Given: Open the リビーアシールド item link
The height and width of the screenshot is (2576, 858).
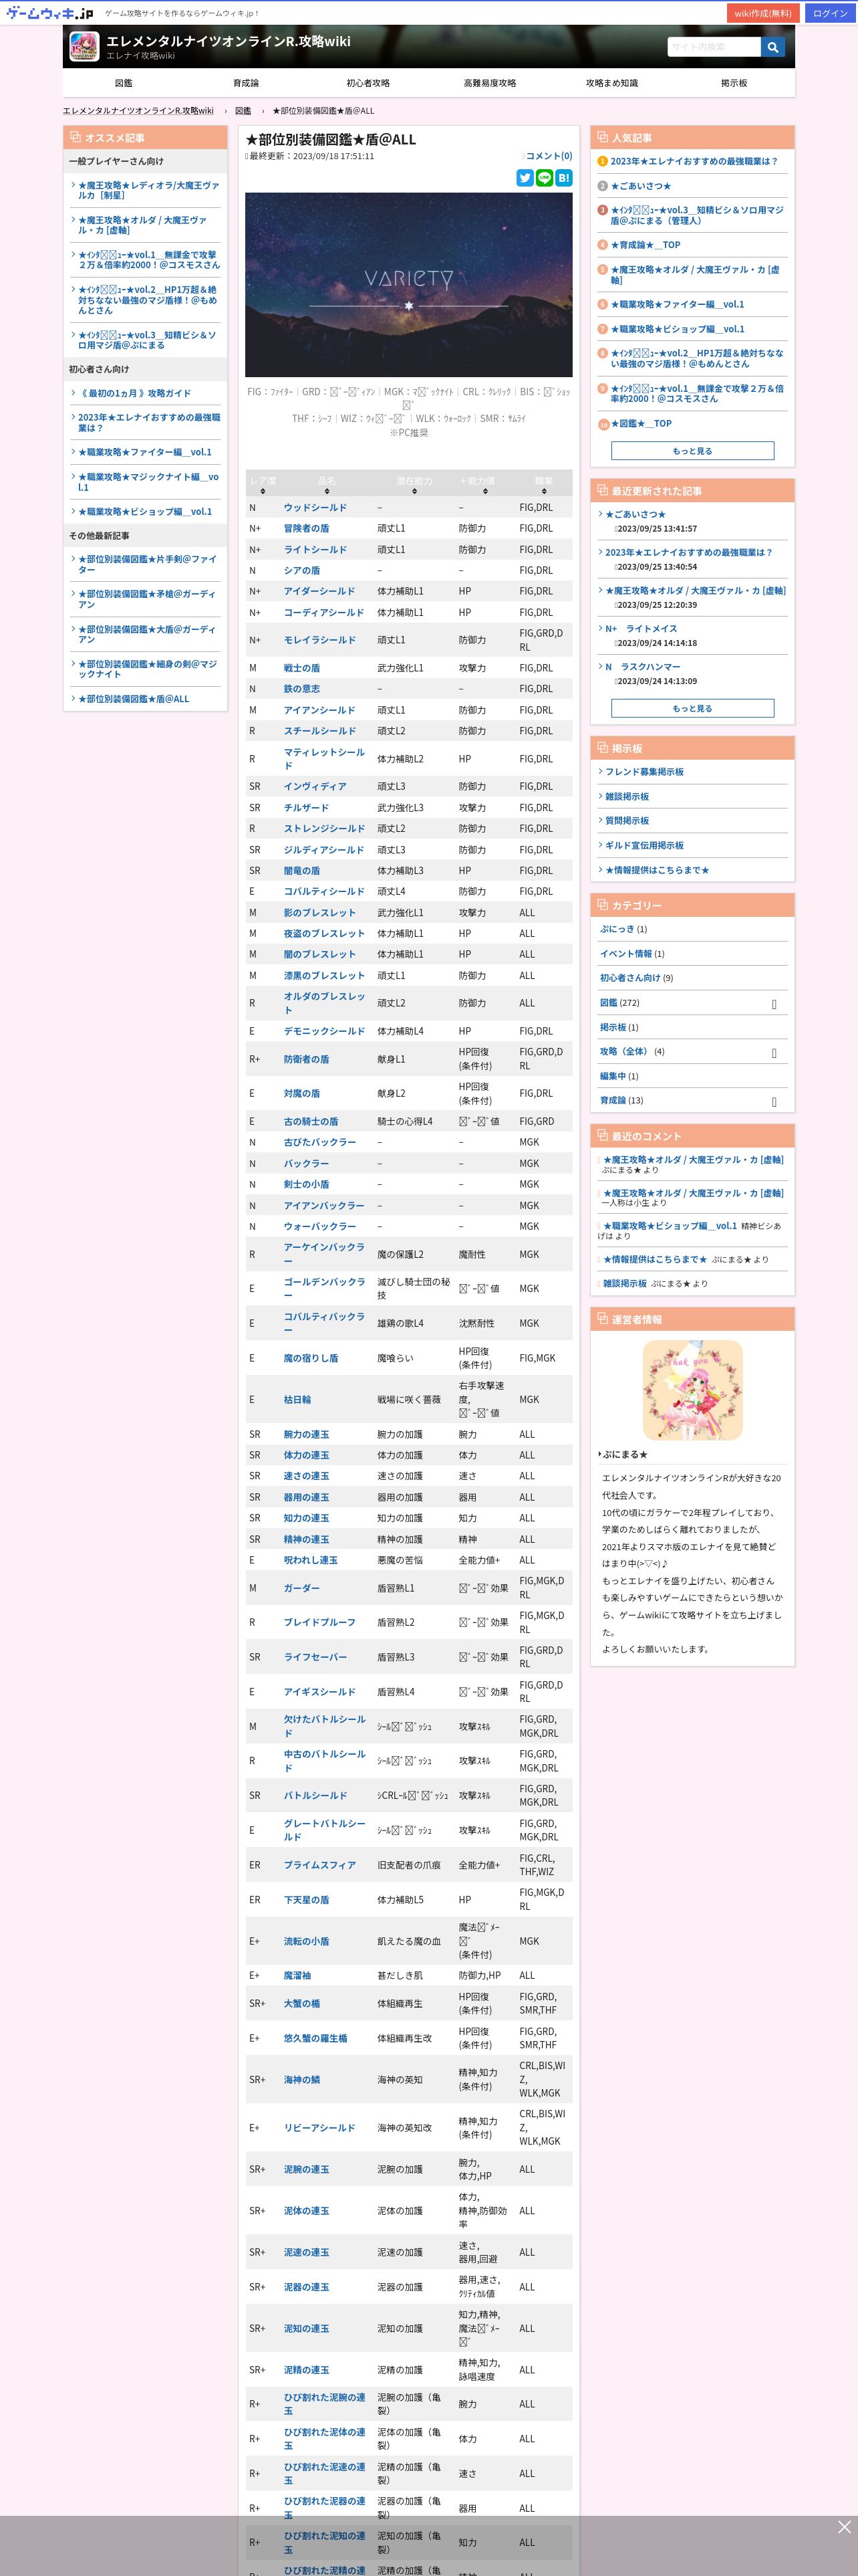Looking at the screenshot, I should pos(319,2128).
